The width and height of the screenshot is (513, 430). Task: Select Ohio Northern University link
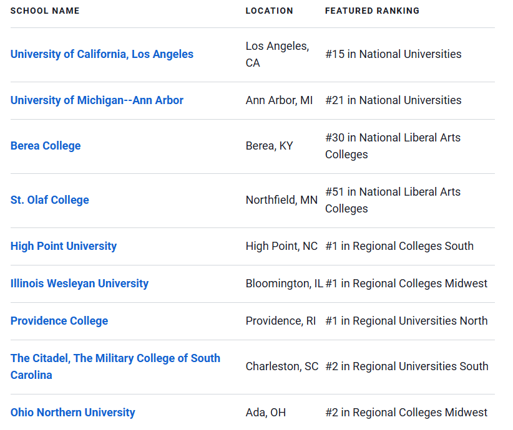click(72, 413)
